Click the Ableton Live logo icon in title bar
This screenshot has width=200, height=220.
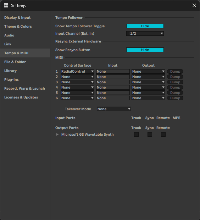click(6, 5)
